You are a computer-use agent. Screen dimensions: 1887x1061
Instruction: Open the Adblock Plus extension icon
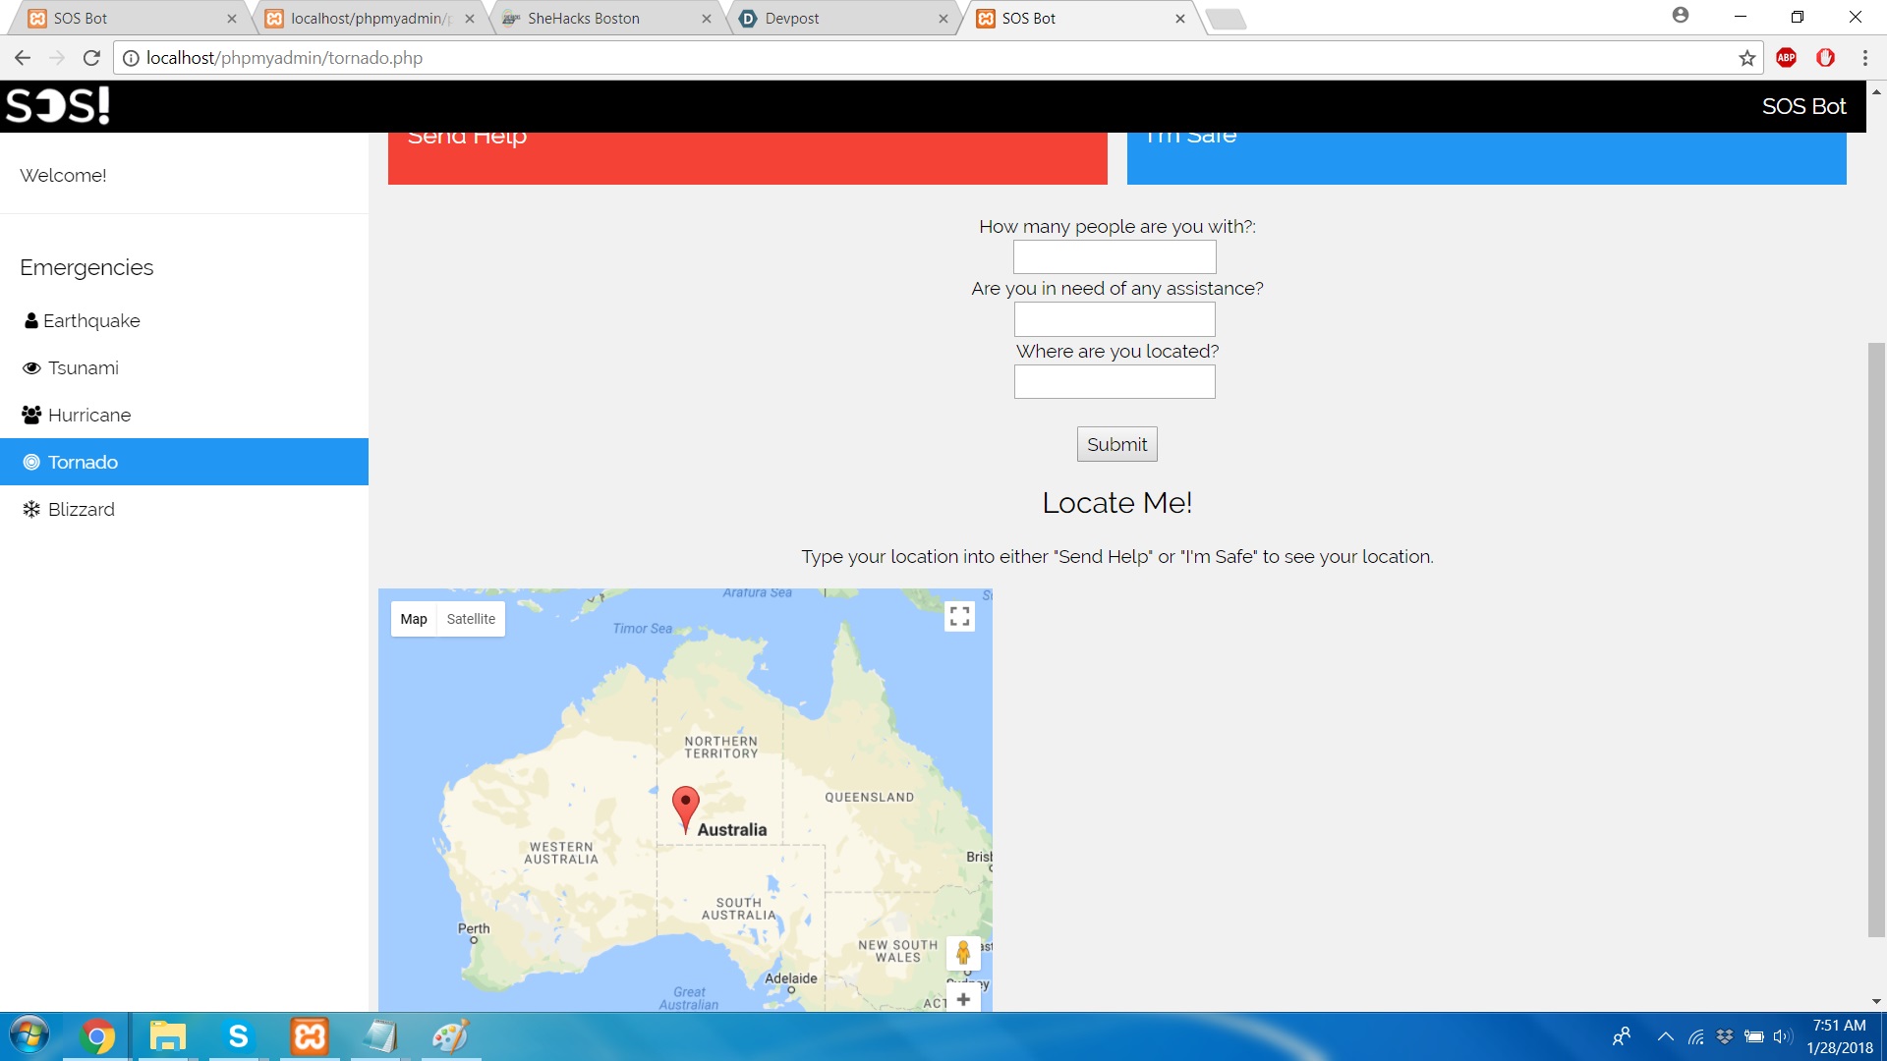[1786, 58]
